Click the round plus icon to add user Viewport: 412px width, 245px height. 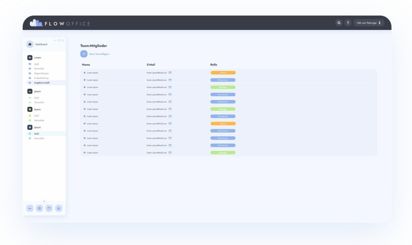pos(84,54)
